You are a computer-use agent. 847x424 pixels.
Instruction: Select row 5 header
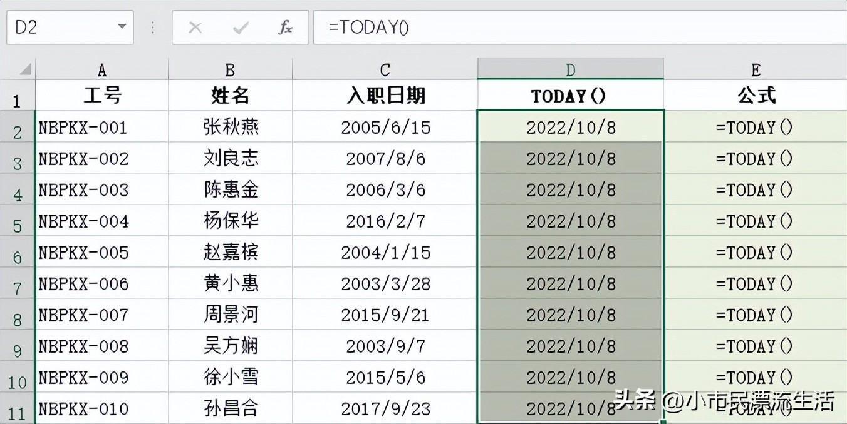[x=18, y=222]
